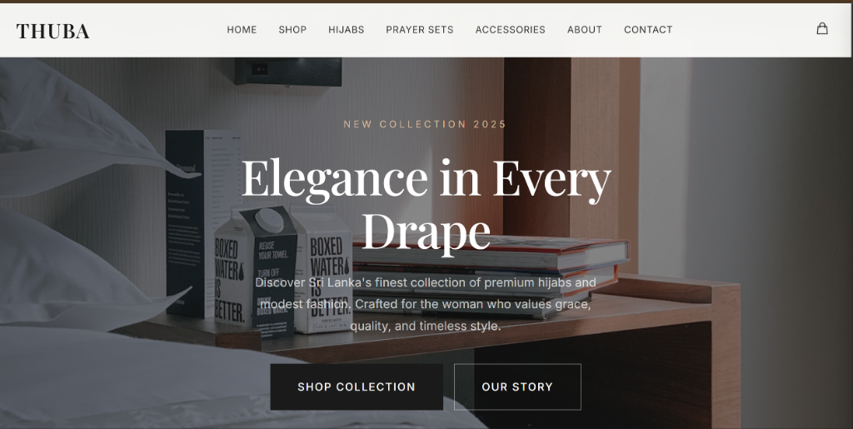Image resolution: width=853 pixels, height=429 pixels.
Task: Open the Contact nav link
Action: coord(648,30)
